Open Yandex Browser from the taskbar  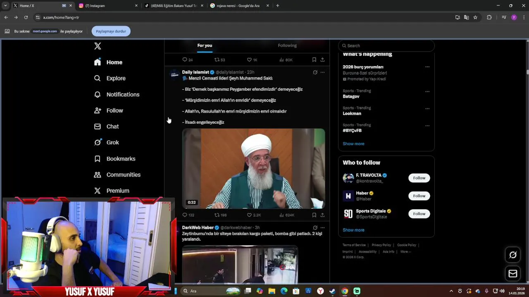coord(320,291)
